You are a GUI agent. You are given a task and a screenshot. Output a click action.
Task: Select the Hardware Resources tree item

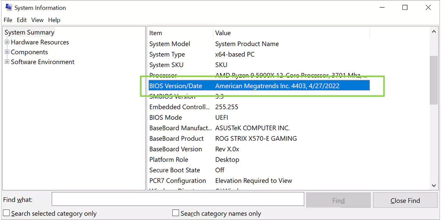click(x=40, y=42)
